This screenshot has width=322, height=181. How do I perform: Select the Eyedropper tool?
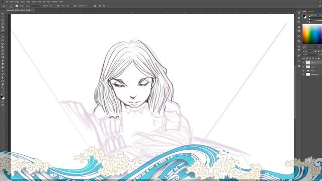(3, 30)
